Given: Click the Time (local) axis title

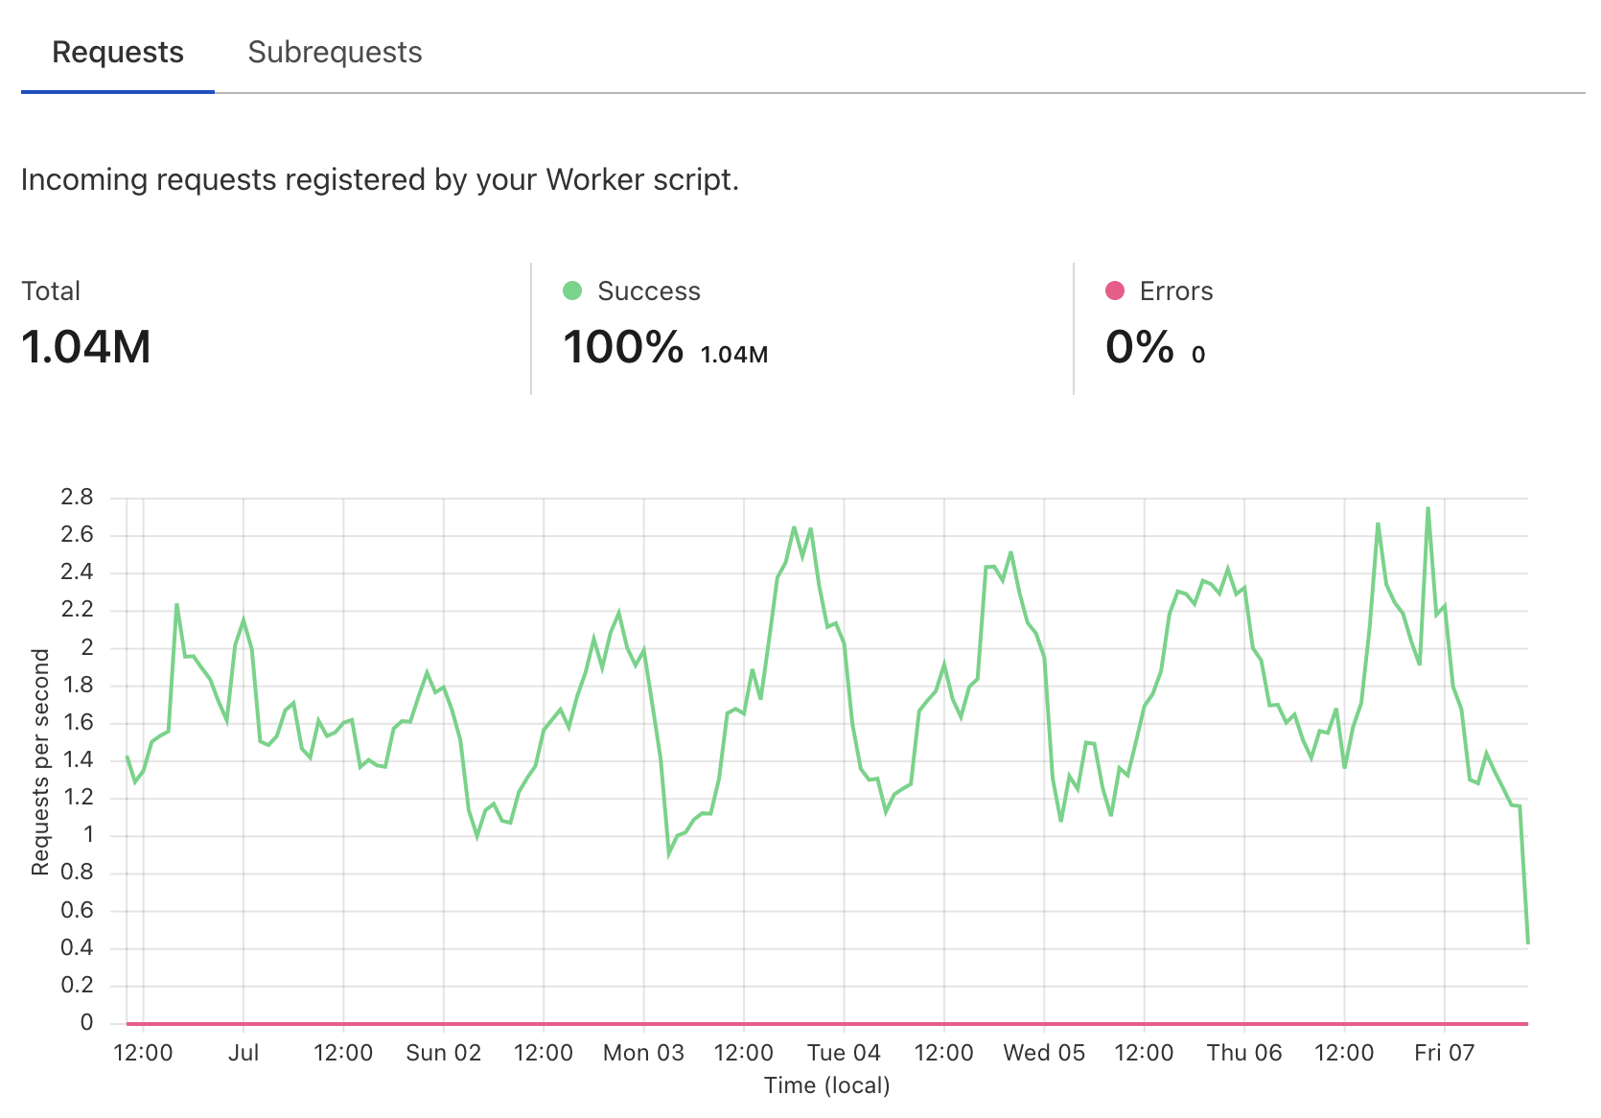Looking at the screenshot, I should pyautogui.click(x=826, y=1085).
